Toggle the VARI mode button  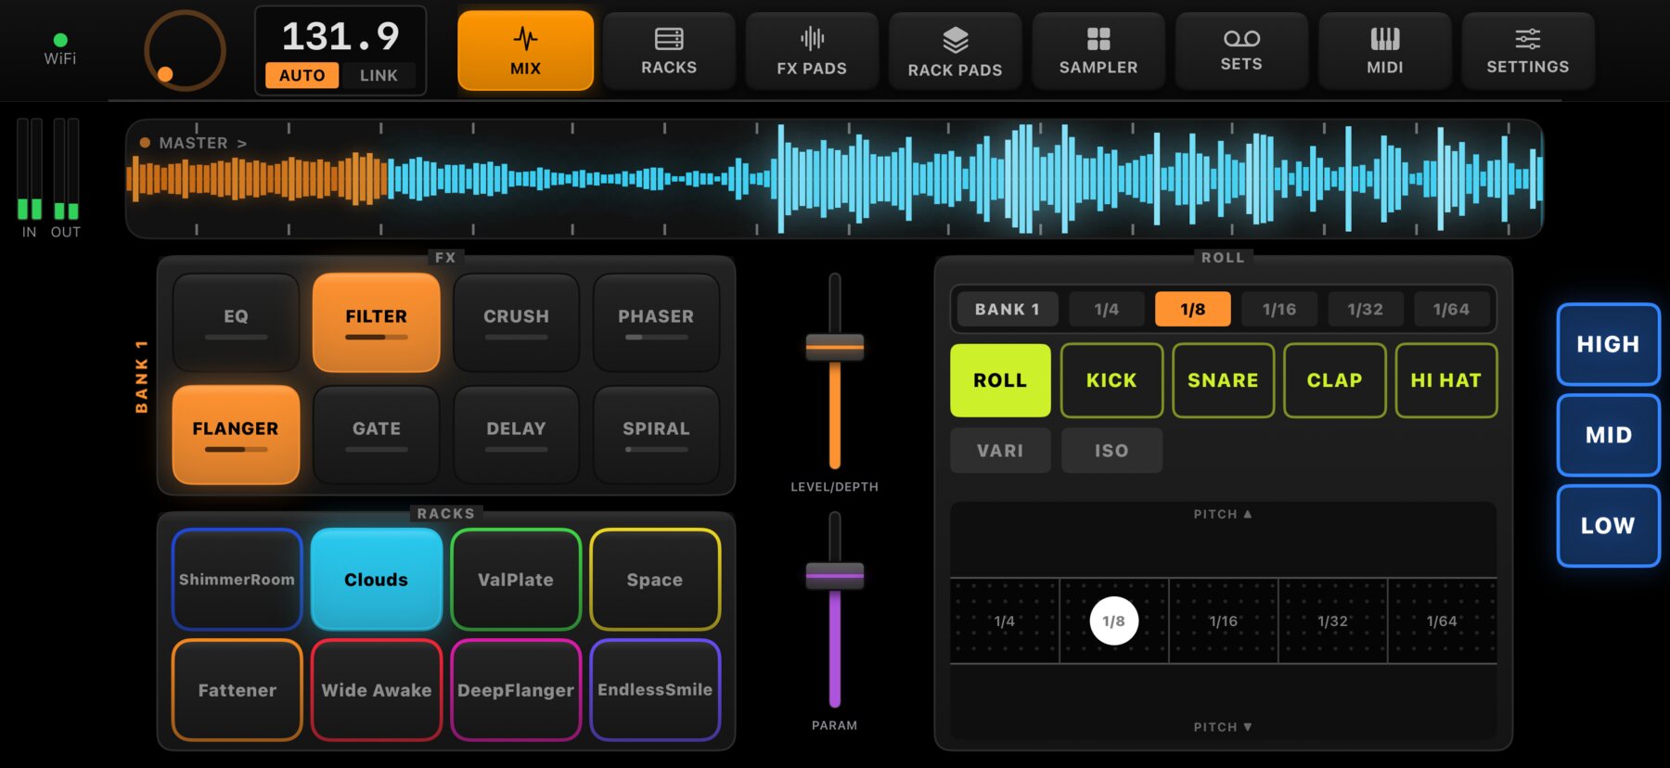[1000, 451]
